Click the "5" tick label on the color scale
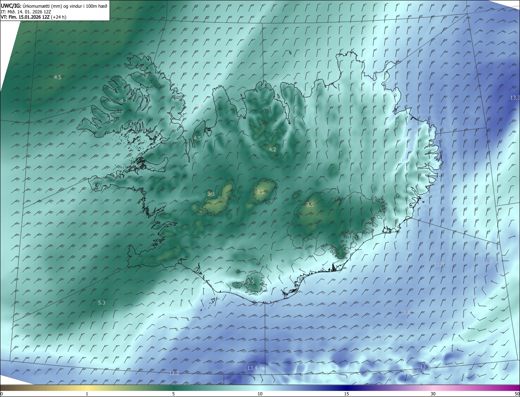 [x=173, y=394]
